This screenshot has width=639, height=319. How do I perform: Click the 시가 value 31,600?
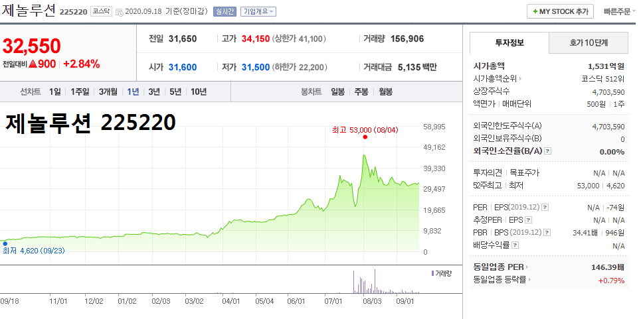point(183,67)
